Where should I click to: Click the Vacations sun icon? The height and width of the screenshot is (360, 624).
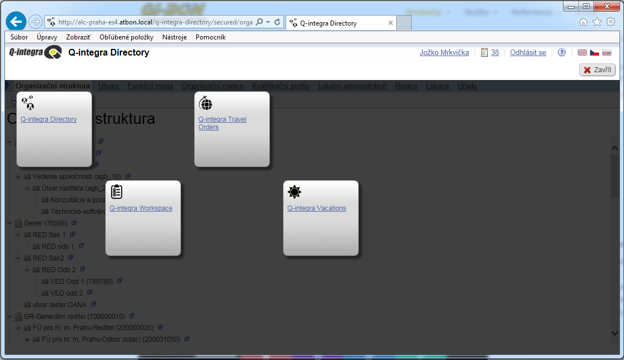[x=294, y=192]
